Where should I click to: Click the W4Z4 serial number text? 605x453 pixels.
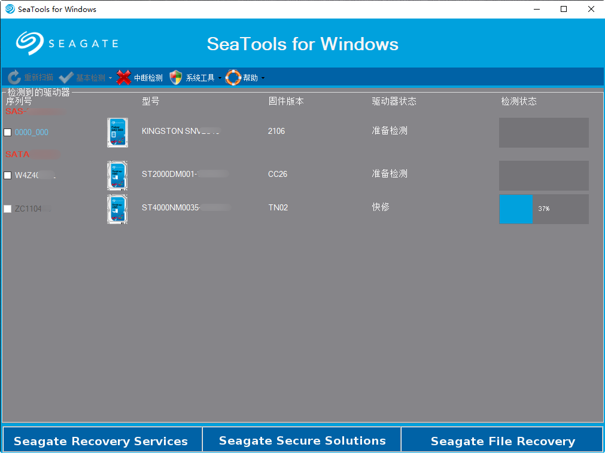35,175
